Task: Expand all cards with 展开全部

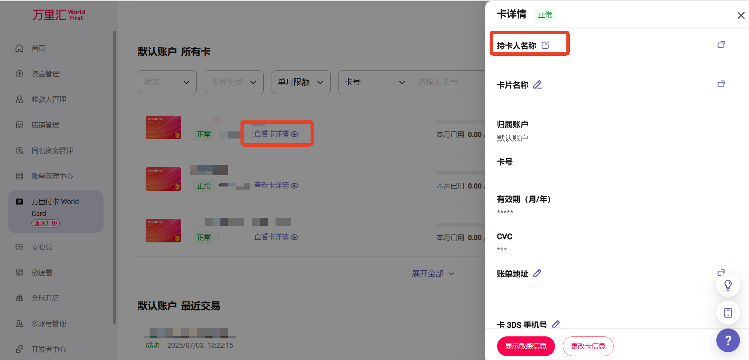Action: click(433, 273)
